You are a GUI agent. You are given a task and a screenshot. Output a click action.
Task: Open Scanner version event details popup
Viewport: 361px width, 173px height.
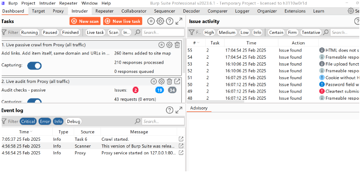[181, 146]
